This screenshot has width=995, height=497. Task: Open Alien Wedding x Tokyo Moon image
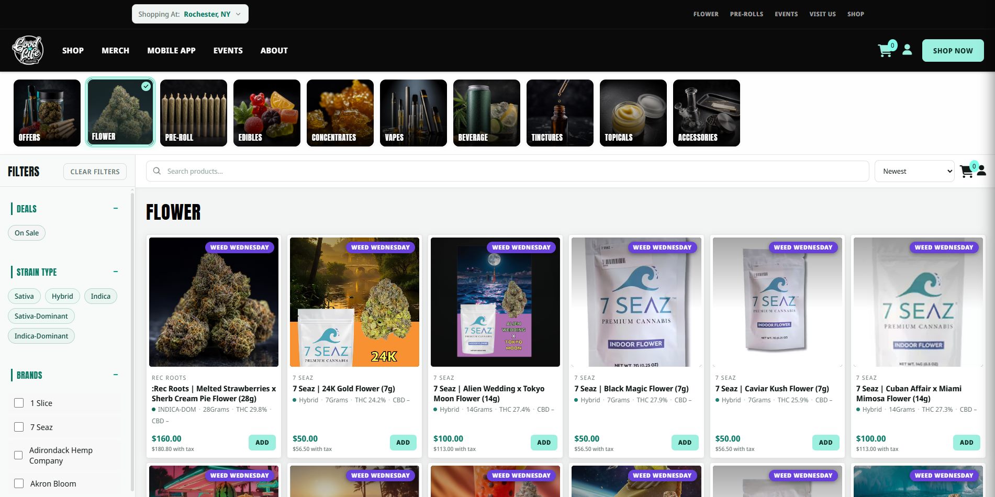pyautogui.click(x=495, y=302)
